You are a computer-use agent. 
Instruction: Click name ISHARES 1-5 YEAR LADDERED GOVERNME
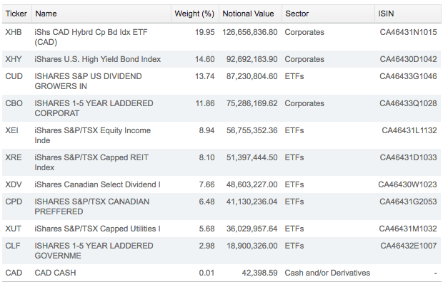pyautogui.click(x=94, y=251)
